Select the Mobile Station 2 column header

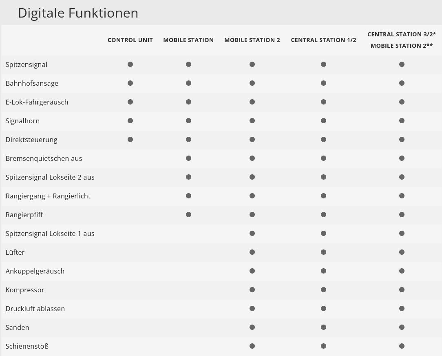(252, 40)
